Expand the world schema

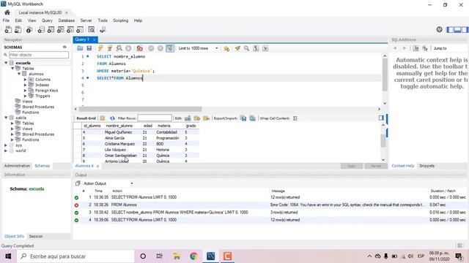pos(6,150)
